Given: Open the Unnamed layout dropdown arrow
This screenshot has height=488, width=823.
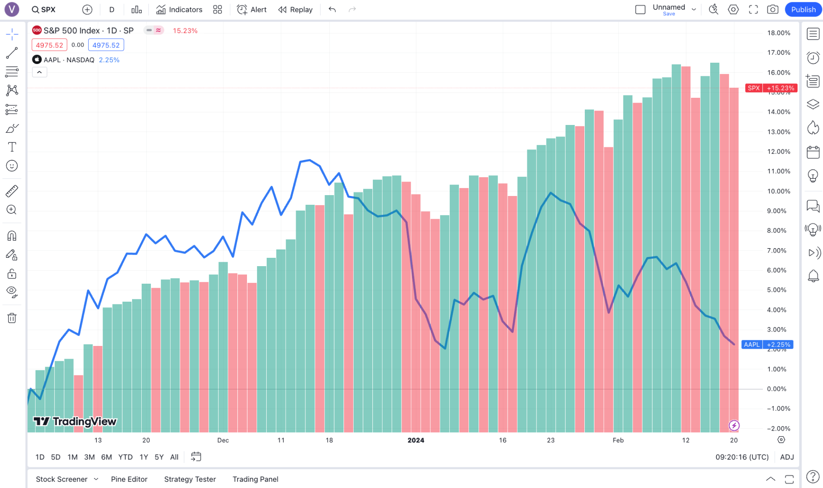Looking at the screenshot, I should click(694, 10).
